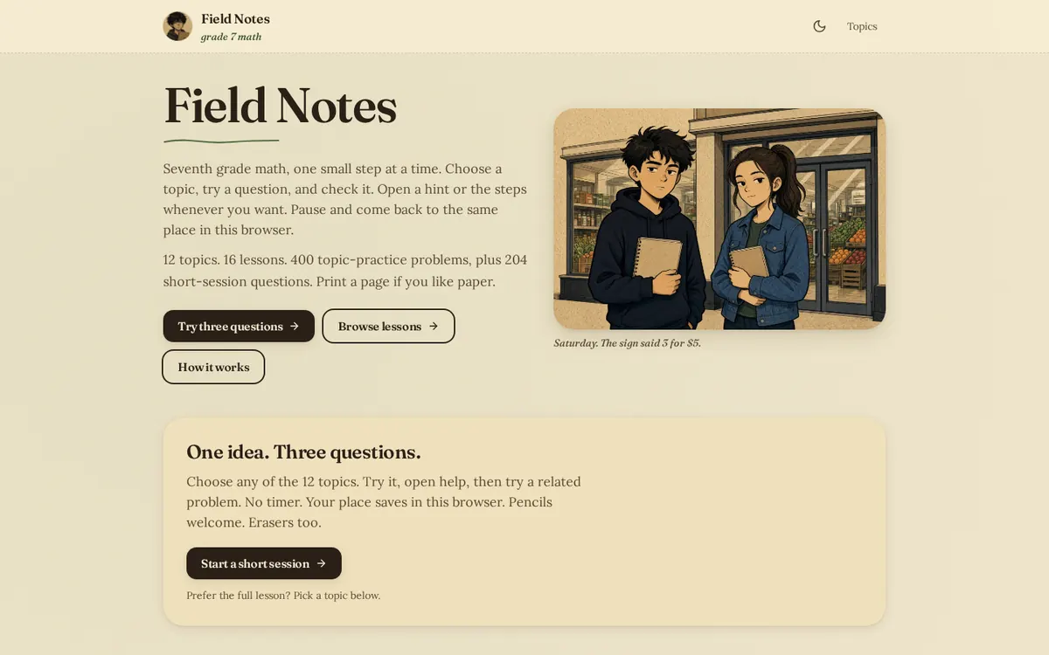Select the How it works button
Image resolution: width=1049 pixels, height=655 pixels.
(213, 367)
